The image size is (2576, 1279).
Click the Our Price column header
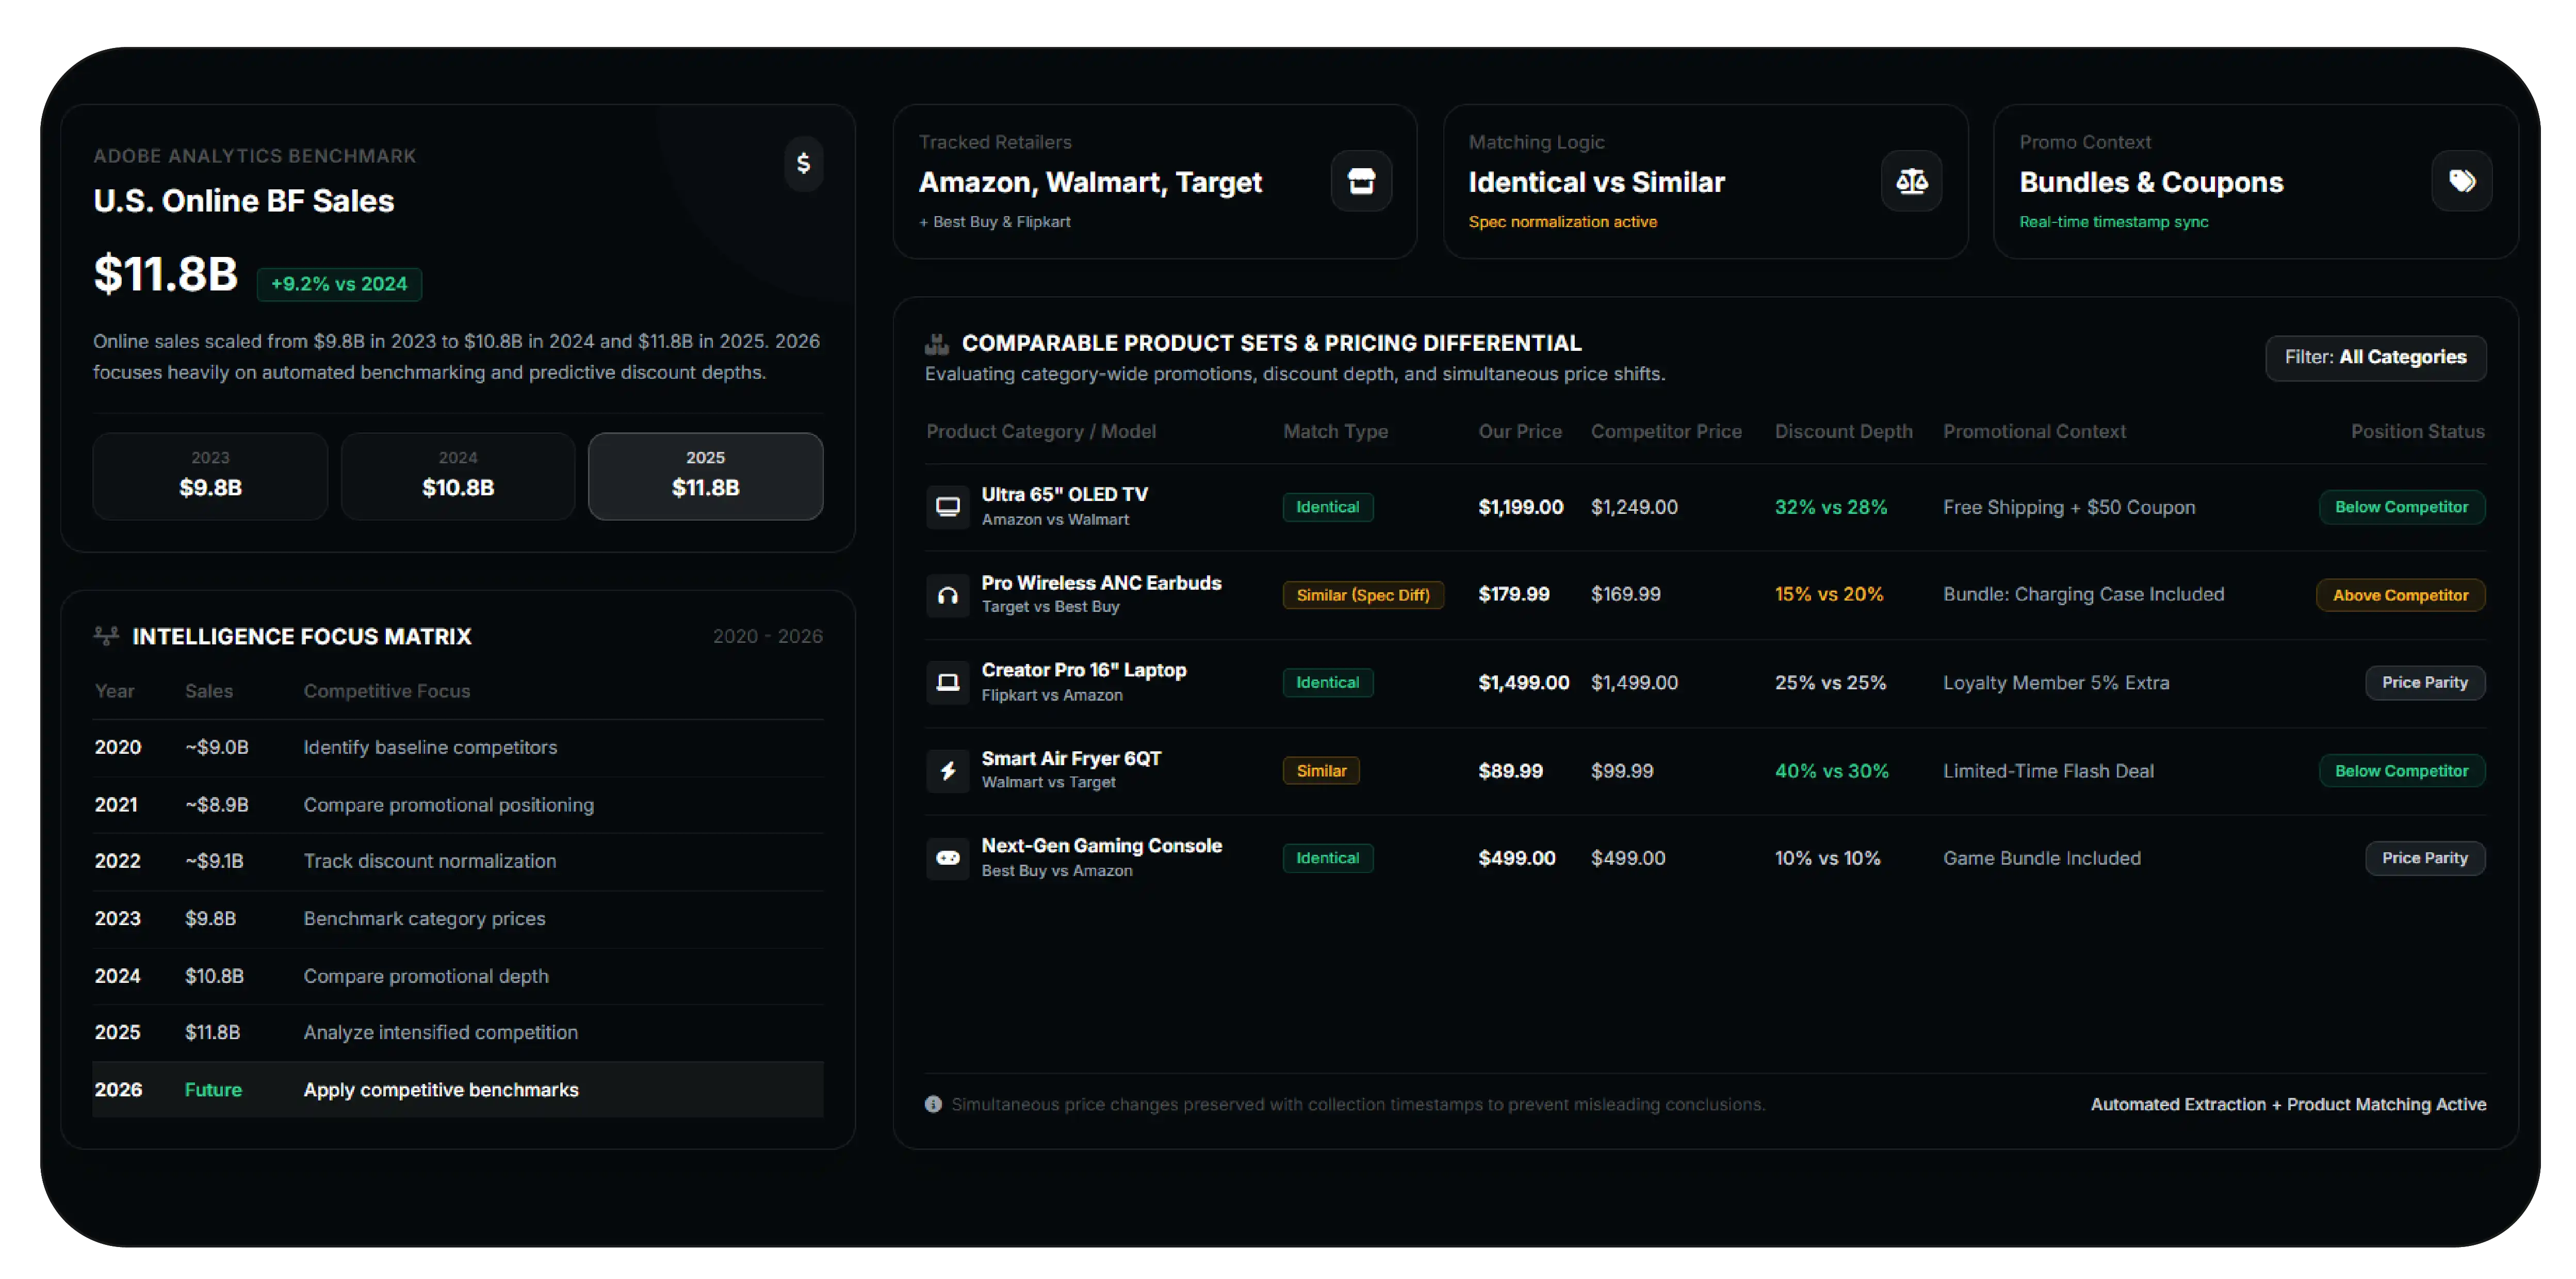pyautogui.click(x=1520, y=431)
